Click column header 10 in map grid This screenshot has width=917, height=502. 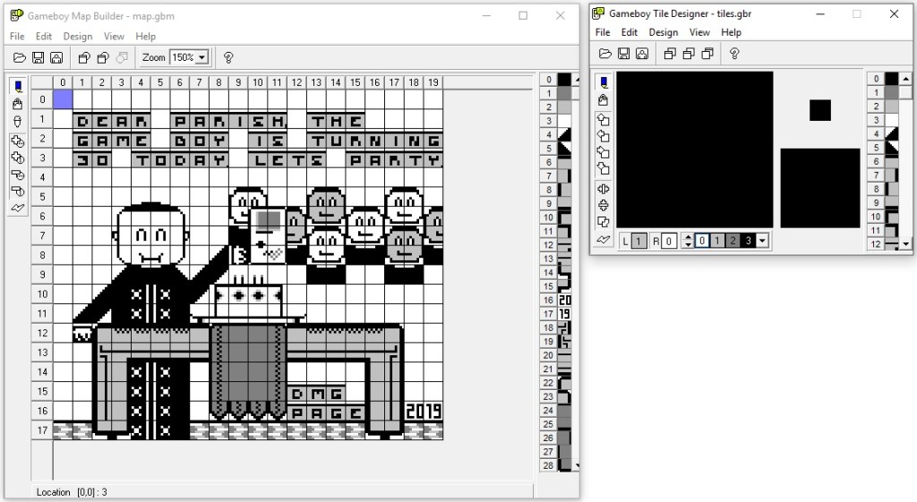pos(258,82)
